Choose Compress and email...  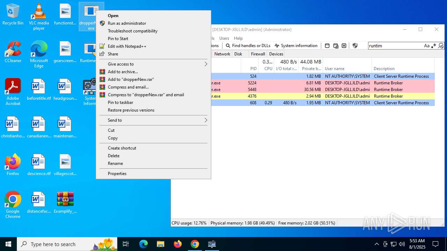click(153, 87)
